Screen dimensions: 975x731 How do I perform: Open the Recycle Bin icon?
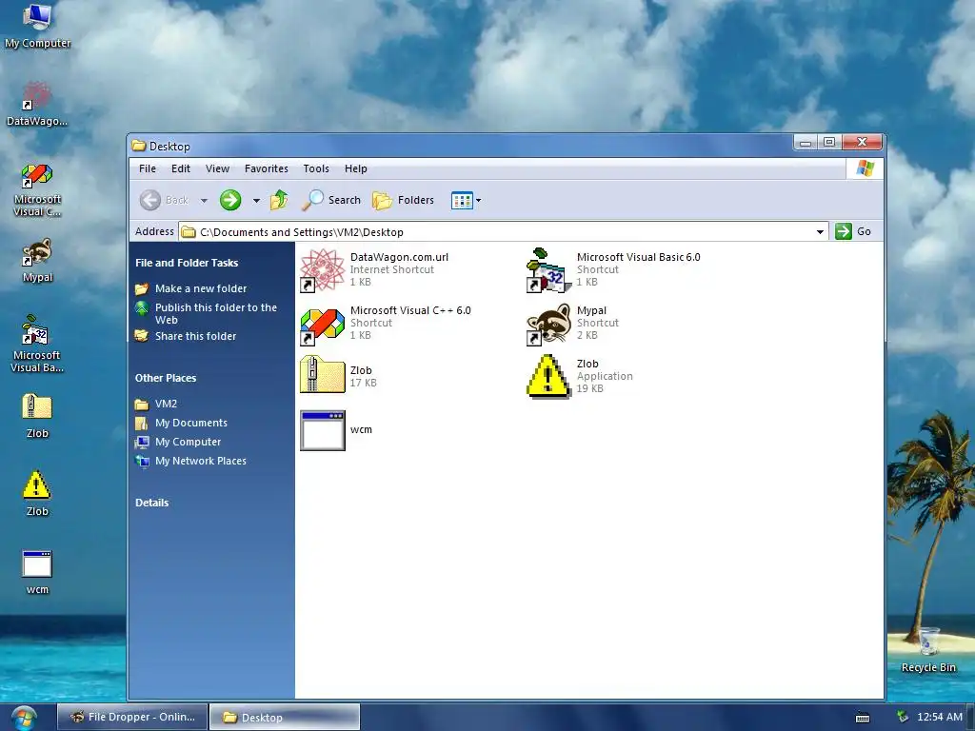tap(928, 650)
